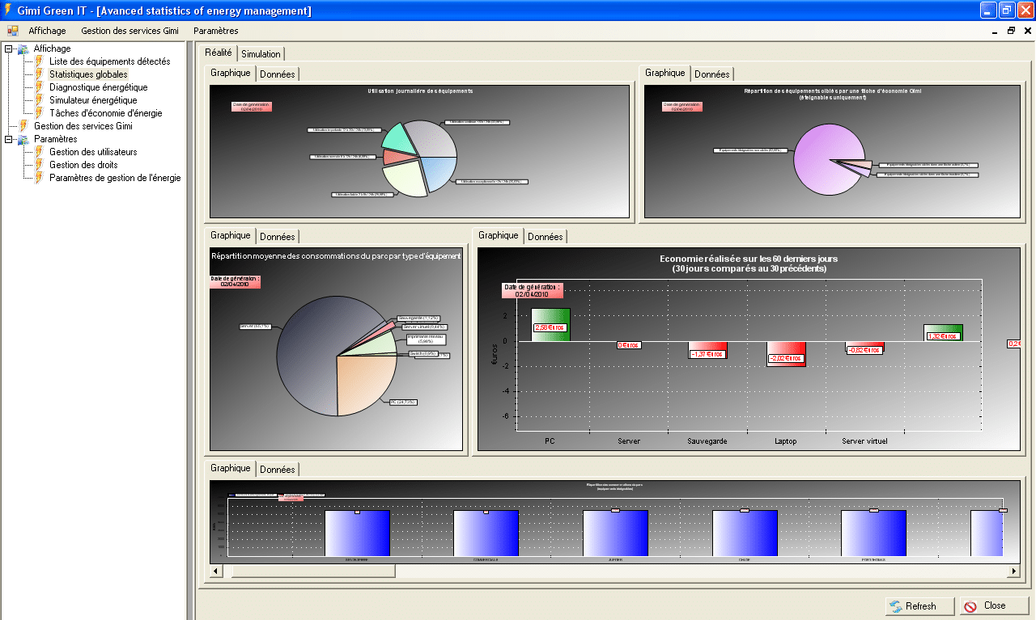Open Données tab for daily equipment usage chart

point(277,74)
